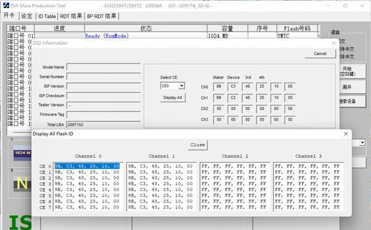Screen dimensions: 371x230
Task: Open the Select CE dropdown
Action: pos(181,86)
